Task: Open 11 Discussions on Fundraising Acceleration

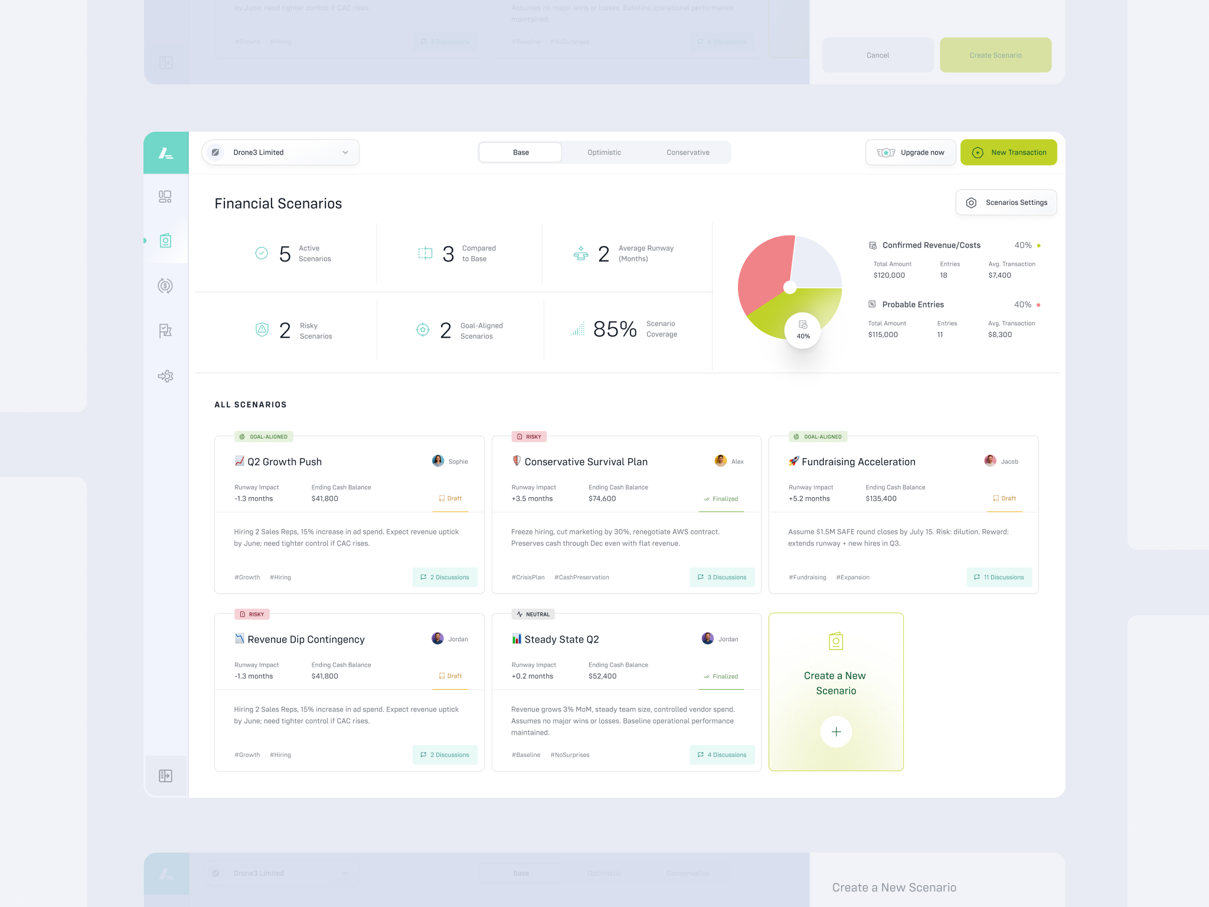Action: click(x=999, y=577)
